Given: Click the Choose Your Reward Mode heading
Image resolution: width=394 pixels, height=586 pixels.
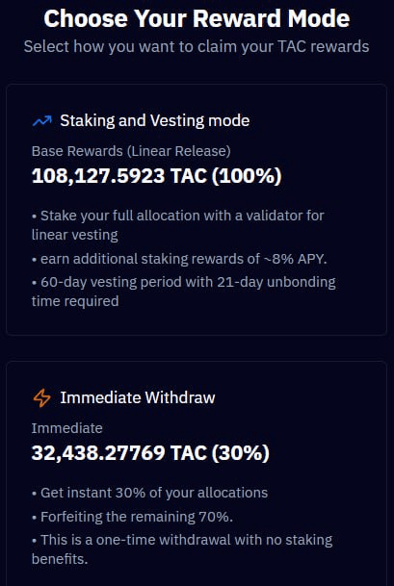Looking at the screenshot, I should 197,18.
